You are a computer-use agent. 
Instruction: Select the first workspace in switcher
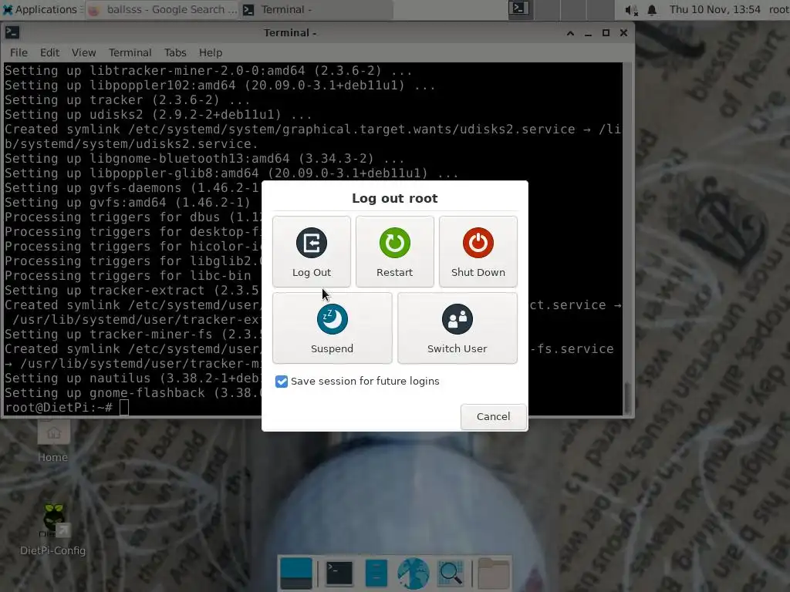[519, 9]
